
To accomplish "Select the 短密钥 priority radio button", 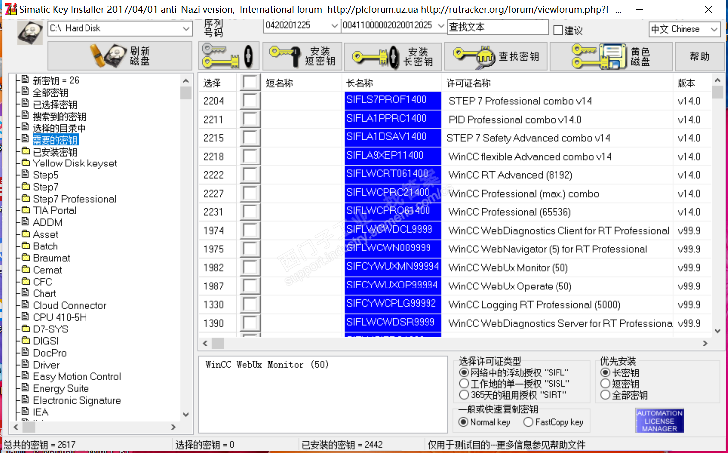I will point(605,384).
